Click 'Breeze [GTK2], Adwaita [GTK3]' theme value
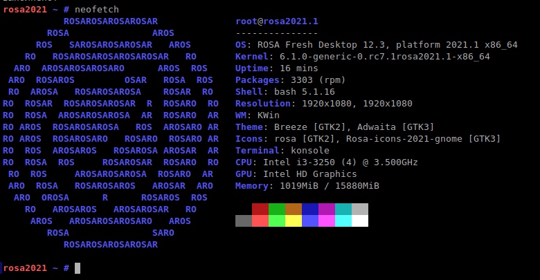The image size is (540, 280). [354, 127]
